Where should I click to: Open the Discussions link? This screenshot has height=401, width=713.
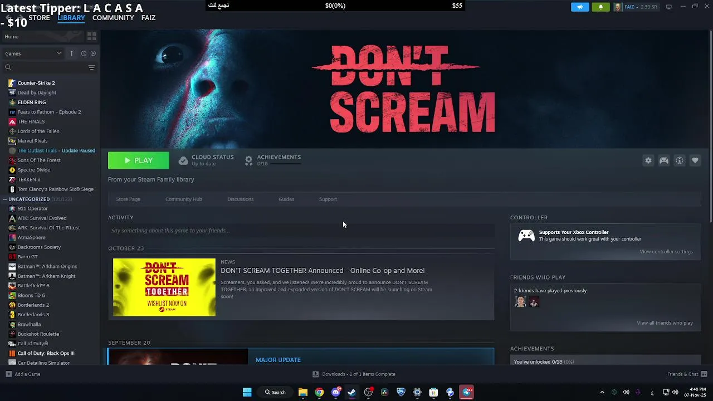(x=240, y=199)
